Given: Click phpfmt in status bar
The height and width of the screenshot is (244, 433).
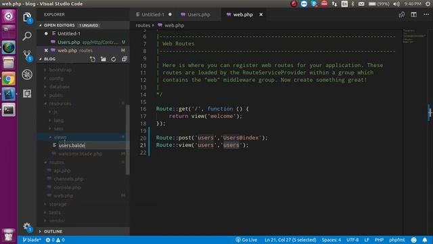Looking at the screenshot, I should 397,240.
